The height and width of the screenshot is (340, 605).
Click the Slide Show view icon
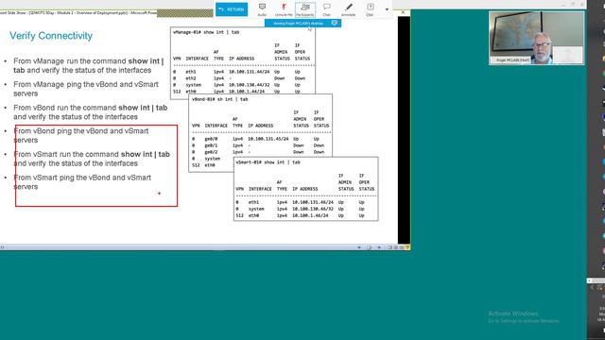tap(407, 247)
